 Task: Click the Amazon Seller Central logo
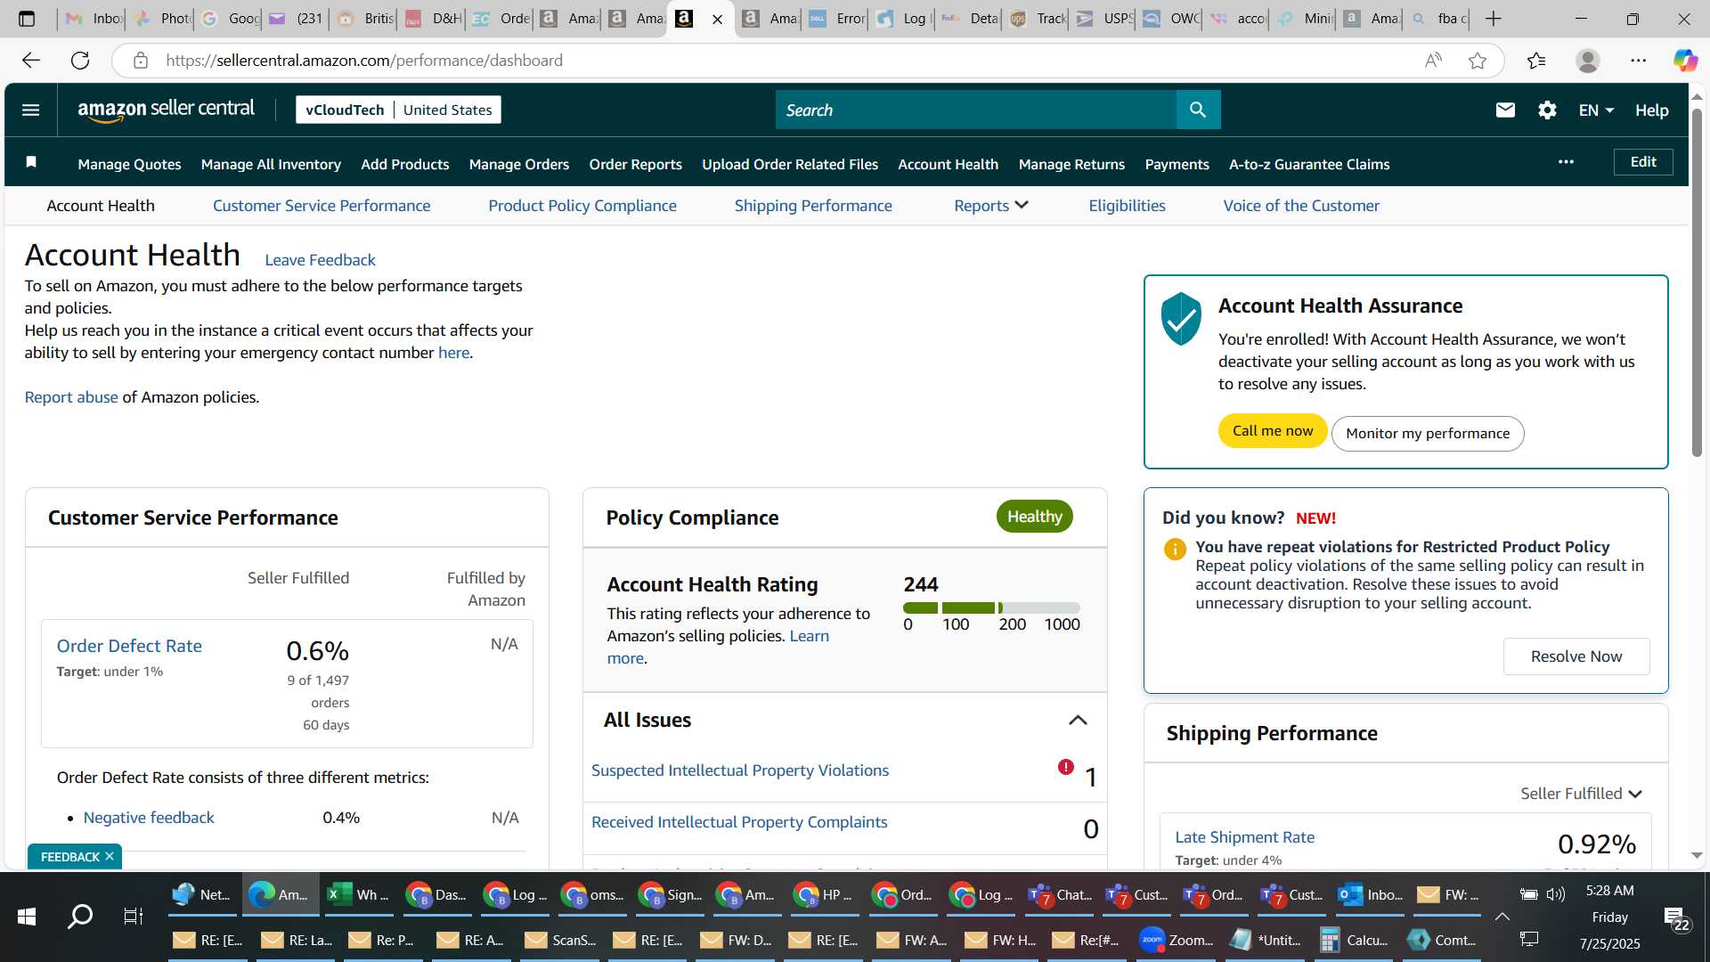click(x=166, y=110)
